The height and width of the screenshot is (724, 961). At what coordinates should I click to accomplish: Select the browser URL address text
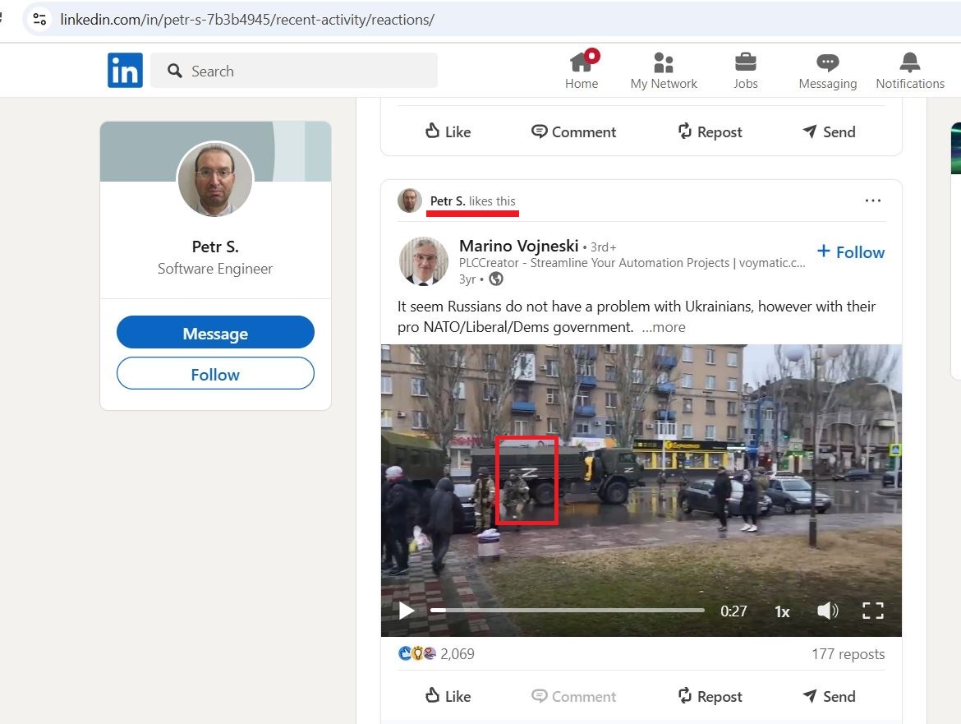[x=247, y=20]
